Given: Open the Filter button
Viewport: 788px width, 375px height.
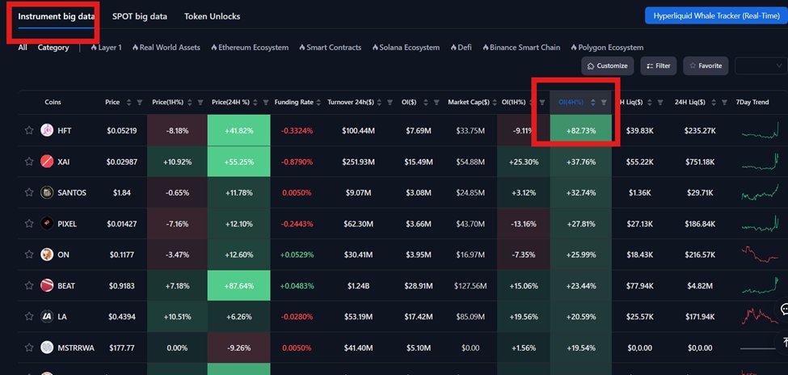Looking at the screenshot, I should coord(659,65).
